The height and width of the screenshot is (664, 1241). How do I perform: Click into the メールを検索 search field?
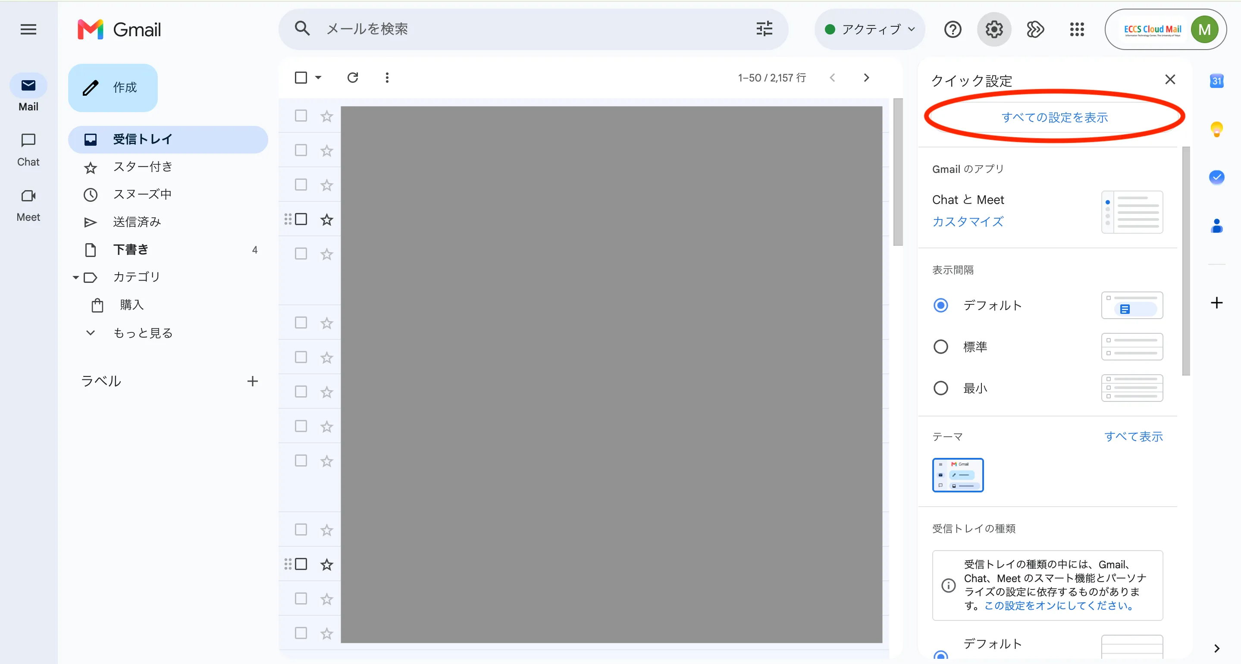(x=533, y=29)
